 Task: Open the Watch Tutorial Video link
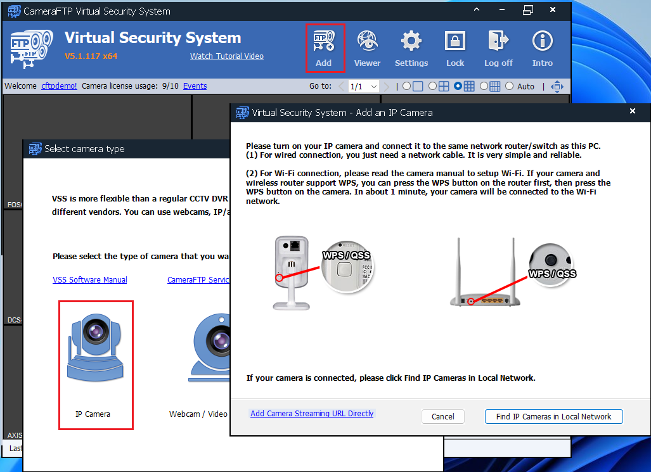click(226, 56)
